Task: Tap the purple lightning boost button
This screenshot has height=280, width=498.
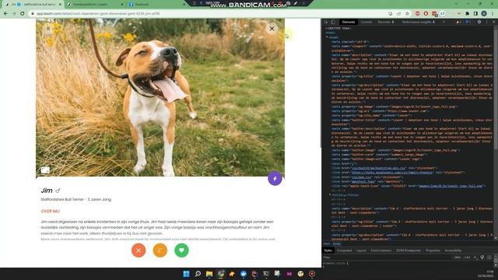Action: [275, 179]
